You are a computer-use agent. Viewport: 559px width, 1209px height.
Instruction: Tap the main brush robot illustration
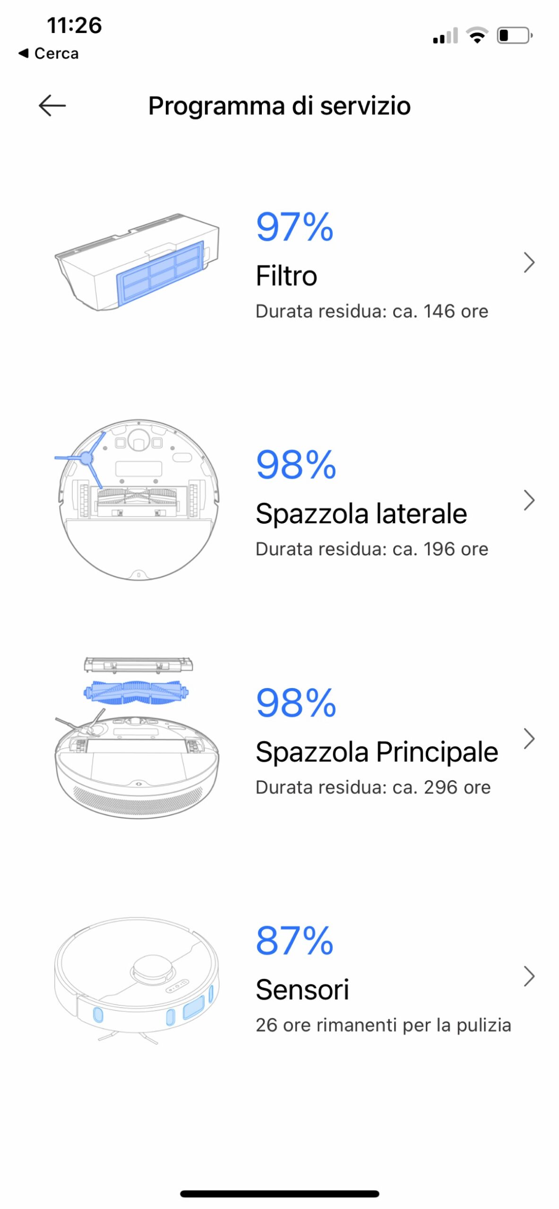click(137, 738)
